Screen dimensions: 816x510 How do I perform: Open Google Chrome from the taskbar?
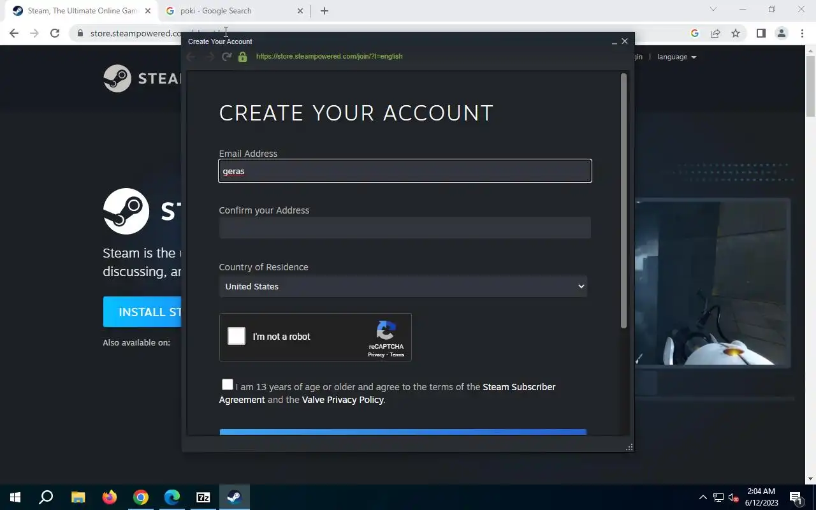(x=141, y=497)
